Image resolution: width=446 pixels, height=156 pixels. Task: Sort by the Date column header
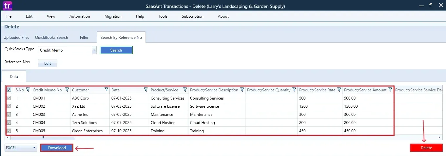pos(115,90)
